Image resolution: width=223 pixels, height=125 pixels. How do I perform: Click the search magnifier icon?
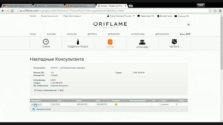tap(189, 25)
